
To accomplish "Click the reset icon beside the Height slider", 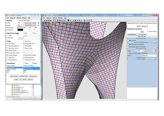I will [x=39, y=25].
